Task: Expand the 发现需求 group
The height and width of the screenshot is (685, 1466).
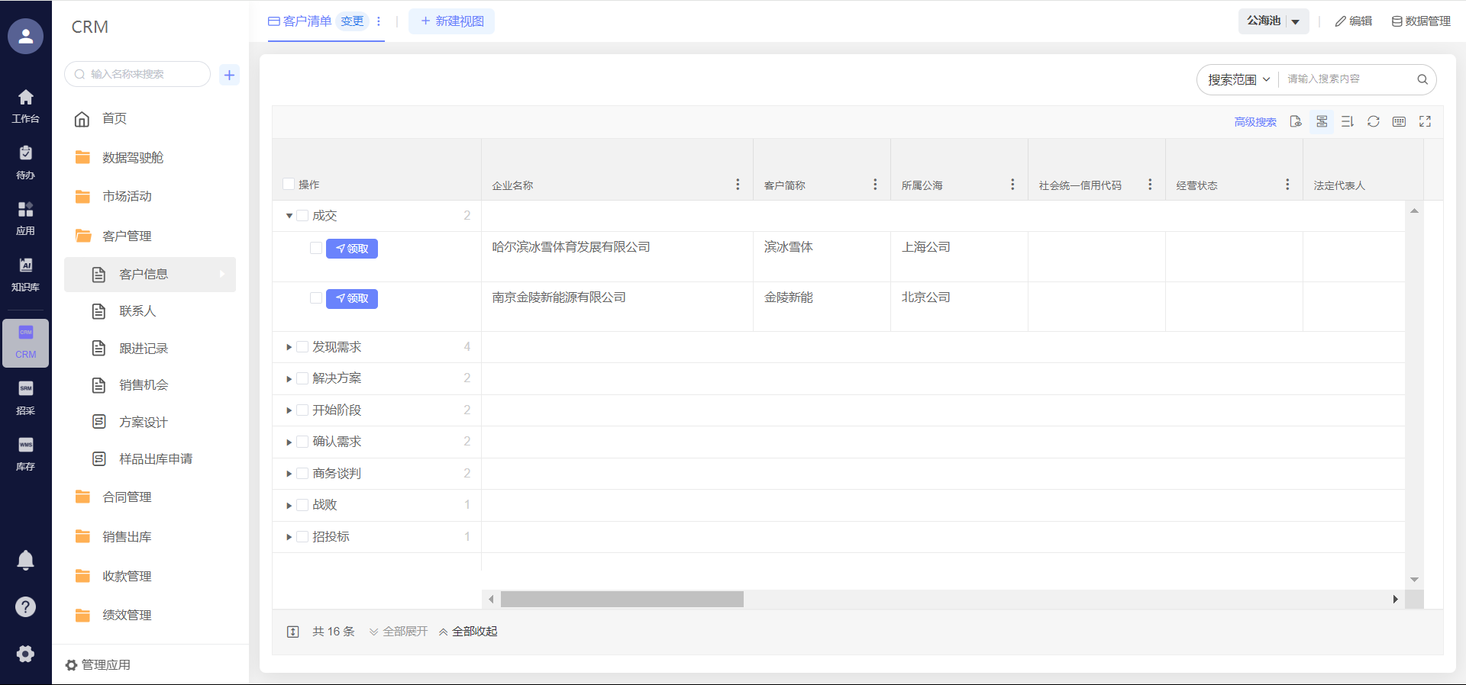Action: click(x=289, y=347)
